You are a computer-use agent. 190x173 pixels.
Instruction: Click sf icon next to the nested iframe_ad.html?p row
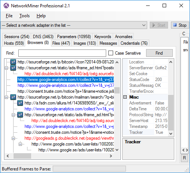(x=20, y=115)
